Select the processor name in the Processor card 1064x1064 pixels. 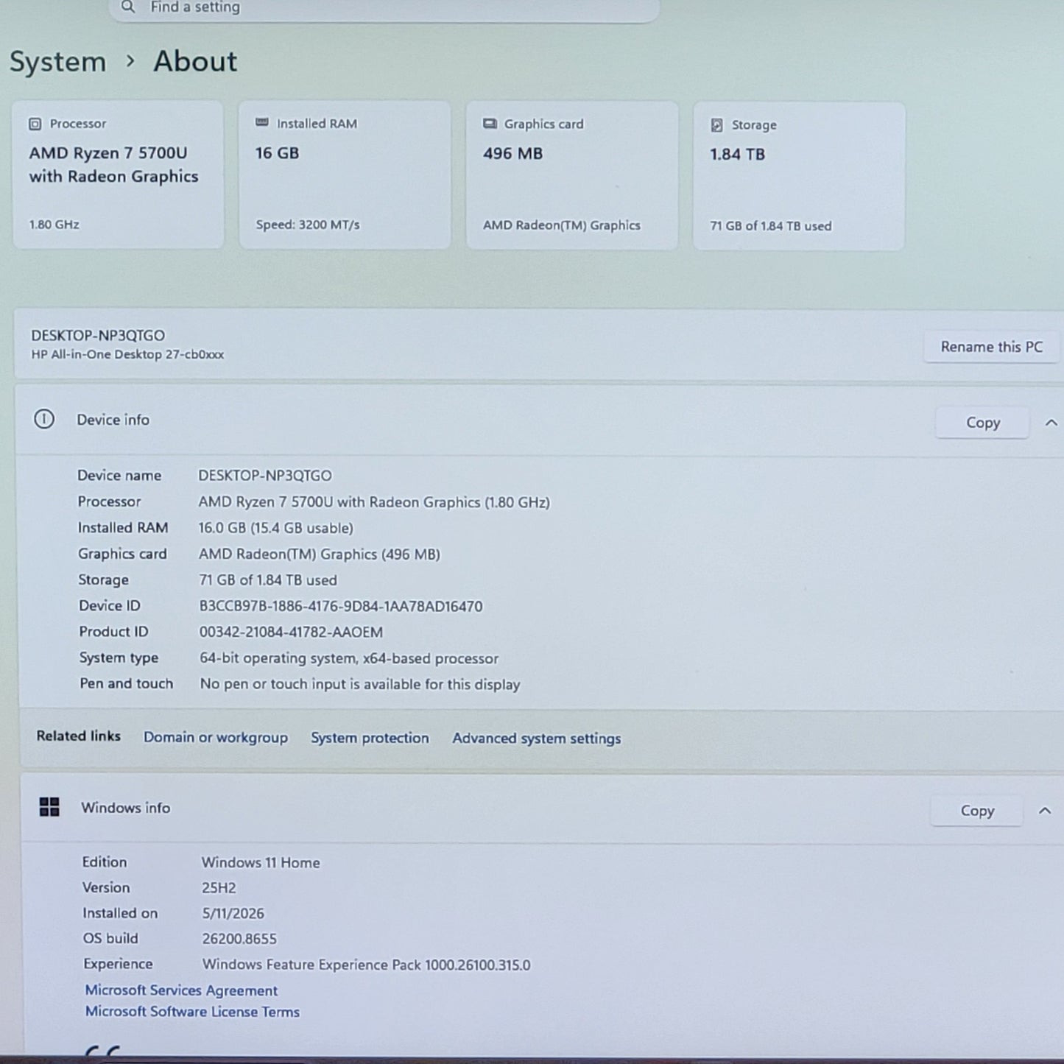coord(113,165)
